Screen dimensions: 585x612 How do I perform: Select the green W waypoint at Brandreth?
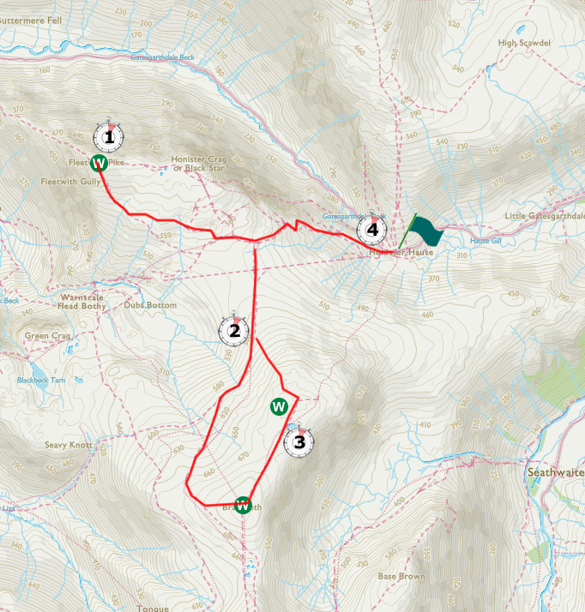point(243,506)
